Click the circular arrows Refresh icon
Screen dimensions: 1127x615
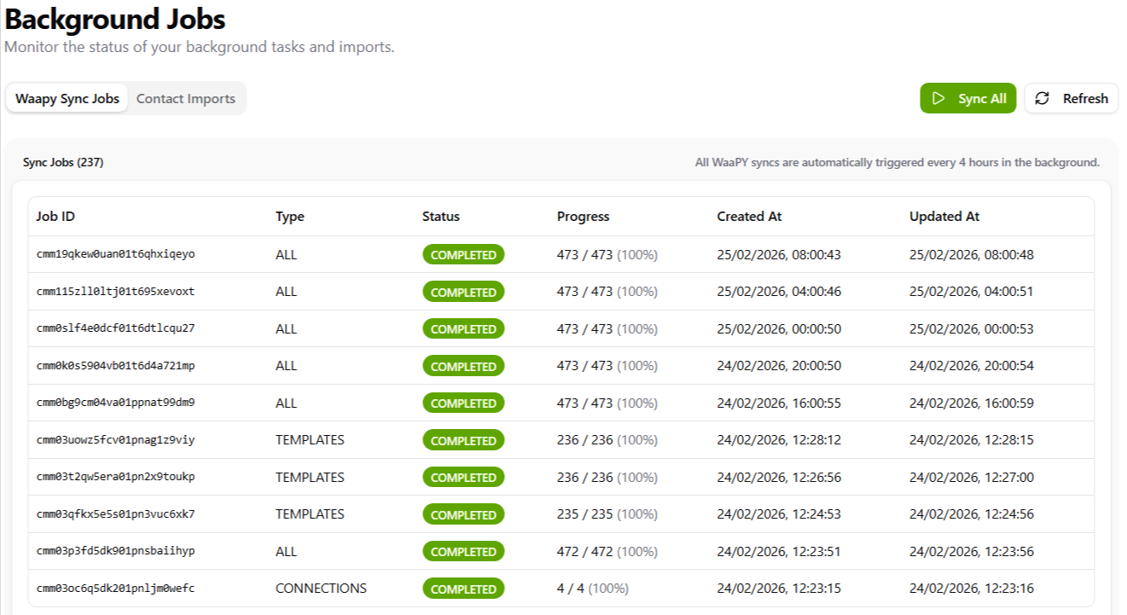pos(1043,99)
